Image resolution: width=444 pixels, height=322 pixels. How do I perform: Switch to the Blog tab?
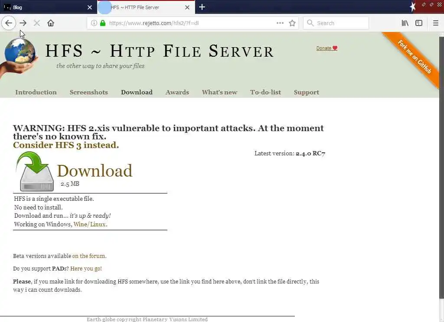point(49,7)
